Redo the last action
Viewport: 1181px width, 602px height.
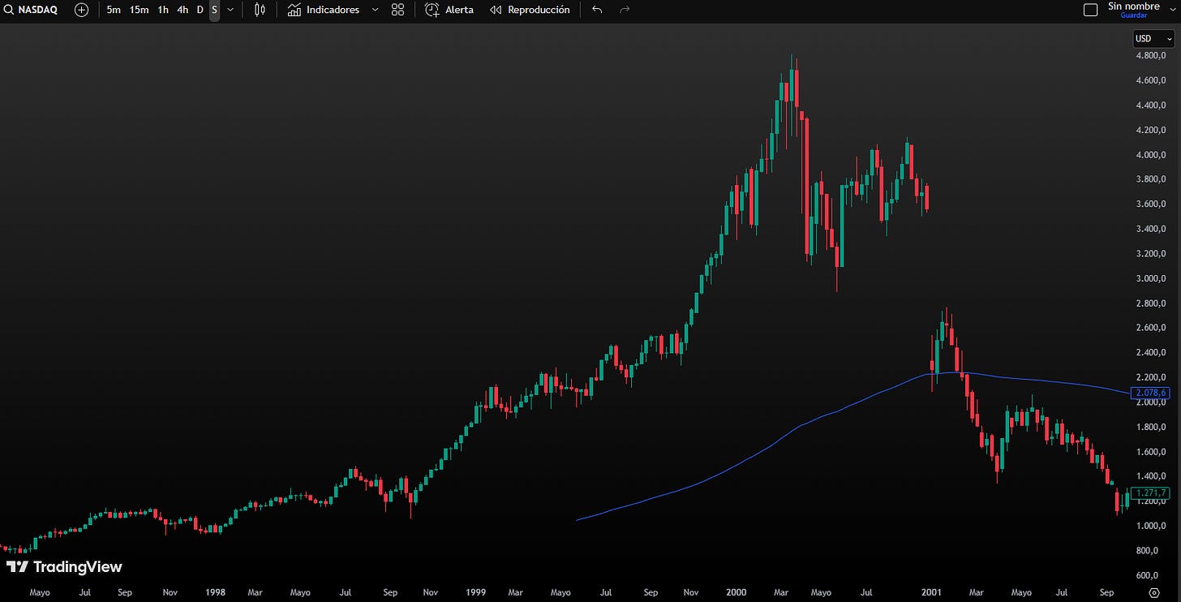tap(625, 10)
